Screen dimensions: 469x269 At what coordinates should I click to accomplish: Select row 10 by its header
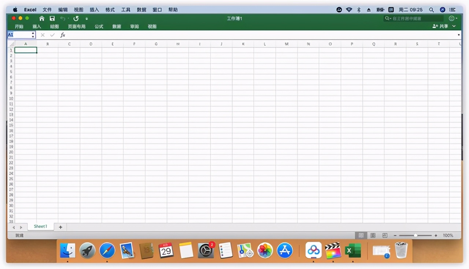(x=11, y=98)
